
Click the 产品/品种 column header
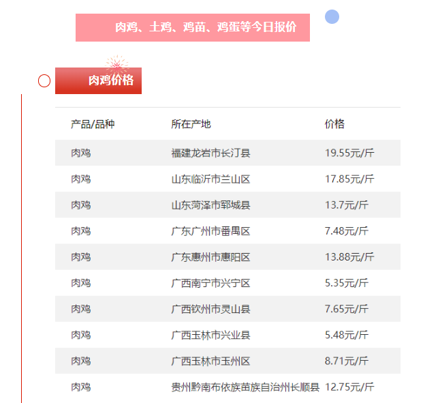[x=93, y=124]
